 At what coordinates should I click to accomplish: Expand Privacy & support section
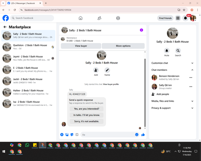172,108
